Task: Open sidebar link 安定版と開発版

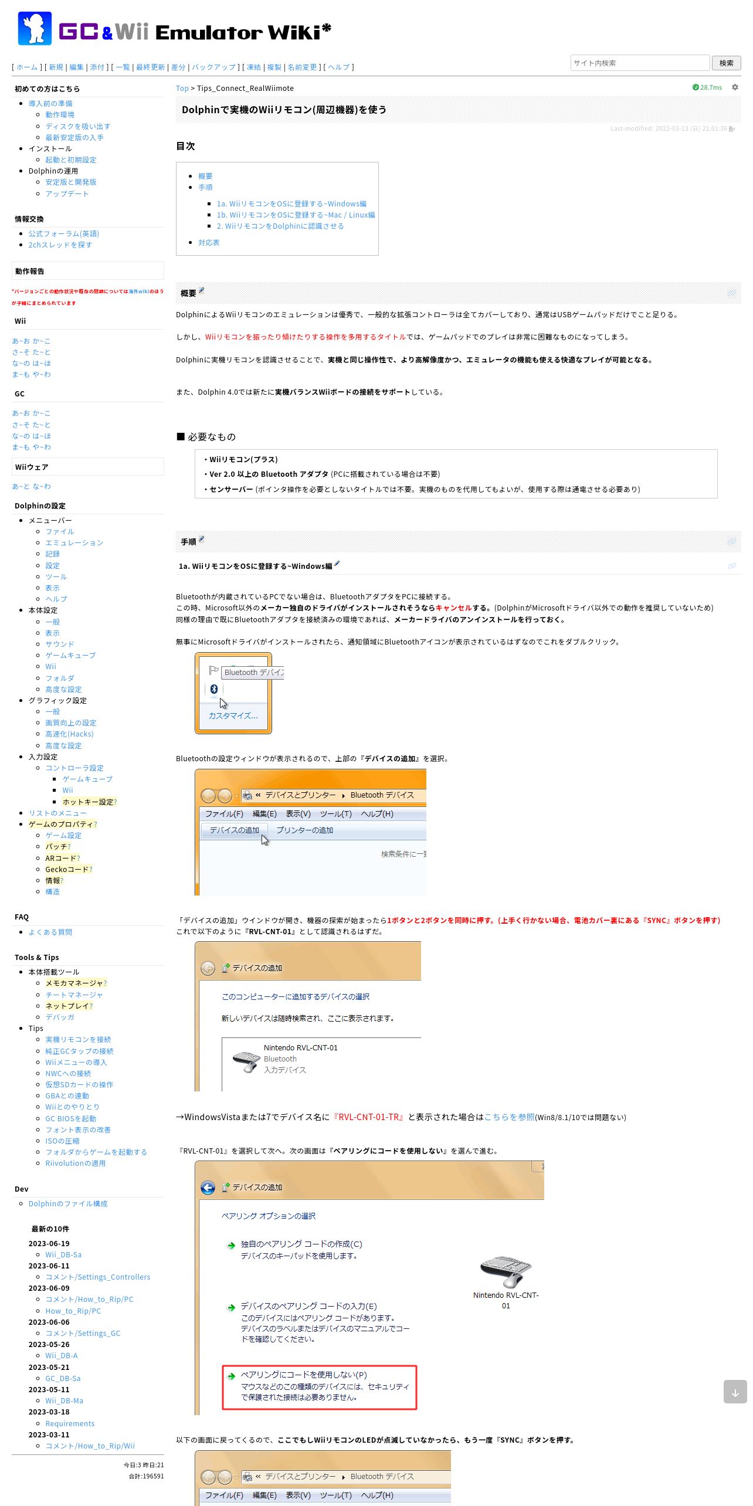Action: pos(71,182)
